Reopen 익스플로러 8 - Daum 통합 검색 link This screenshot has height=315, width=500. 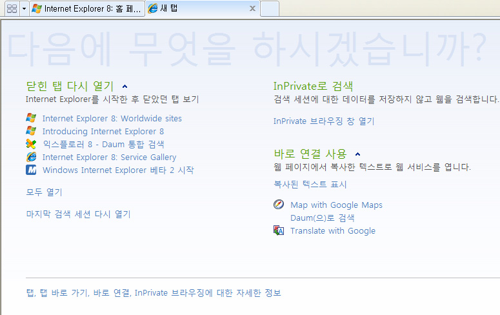(103, 144)
